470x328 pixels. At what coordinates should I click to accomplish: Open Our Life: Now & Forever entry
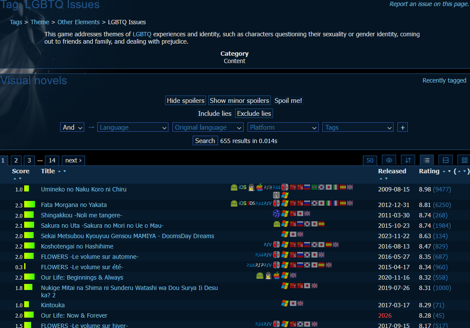pos(74,315)
